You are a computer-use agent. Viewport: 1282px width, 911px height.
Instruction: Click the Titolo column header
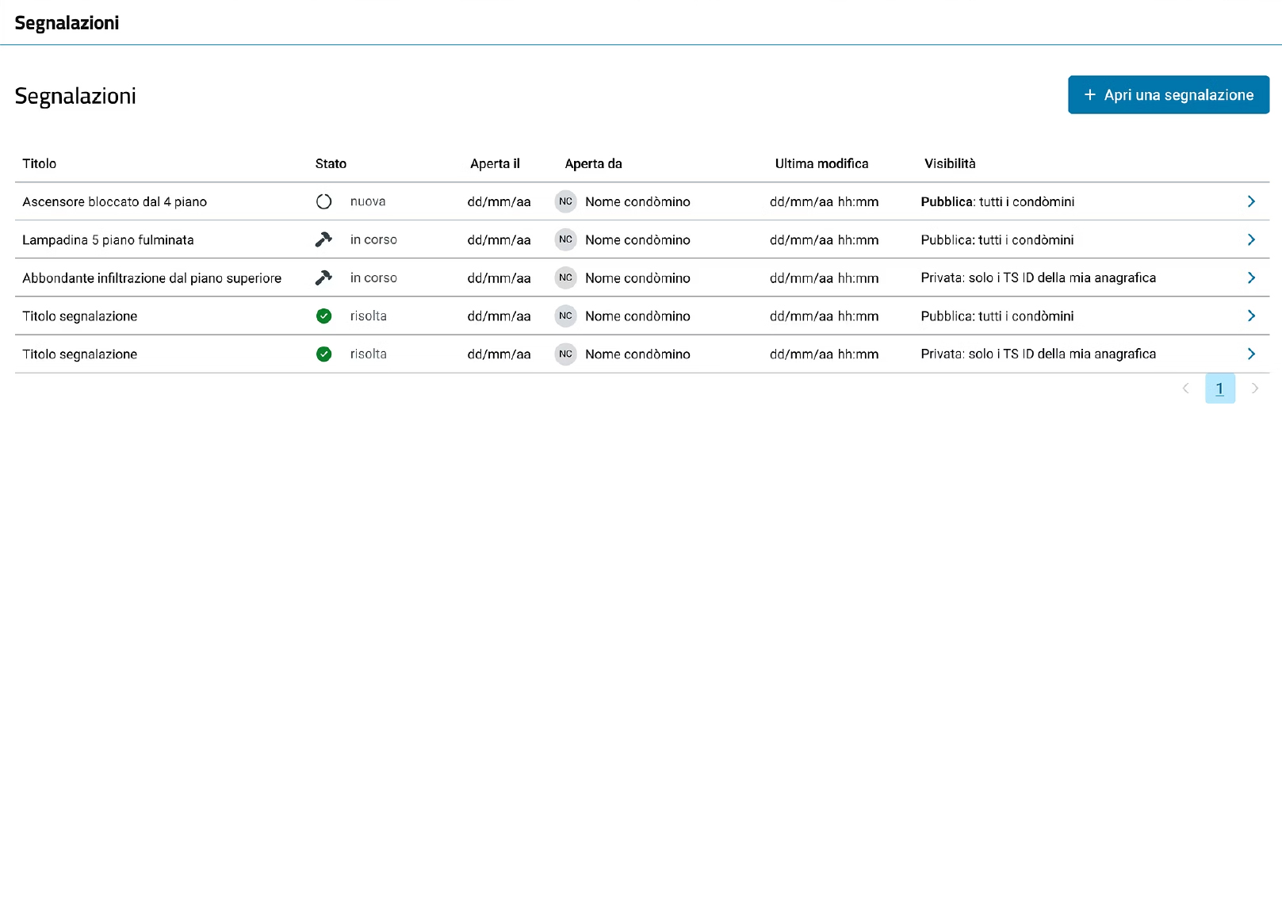[x=39, y=163]
